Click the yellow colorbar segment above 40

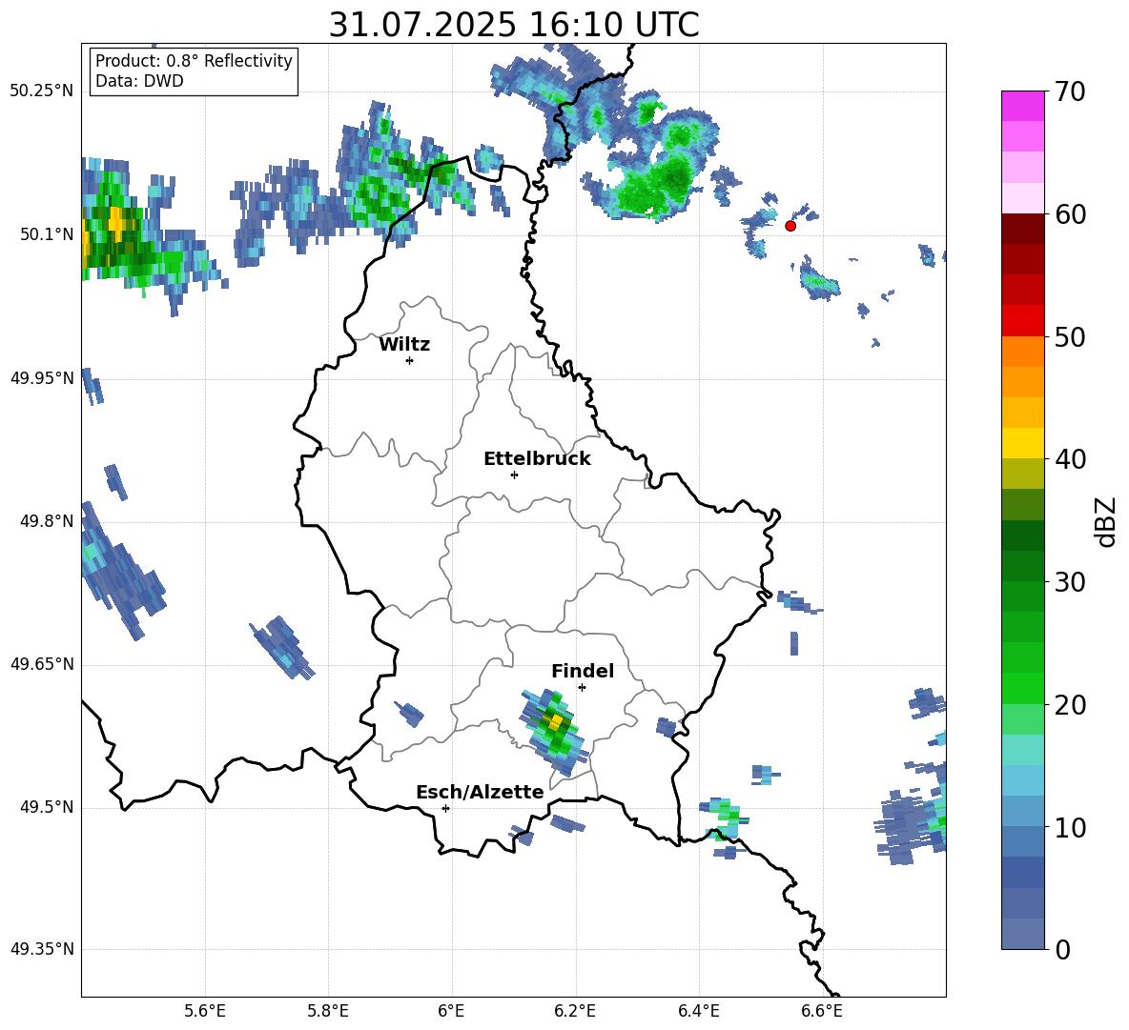1022,443
